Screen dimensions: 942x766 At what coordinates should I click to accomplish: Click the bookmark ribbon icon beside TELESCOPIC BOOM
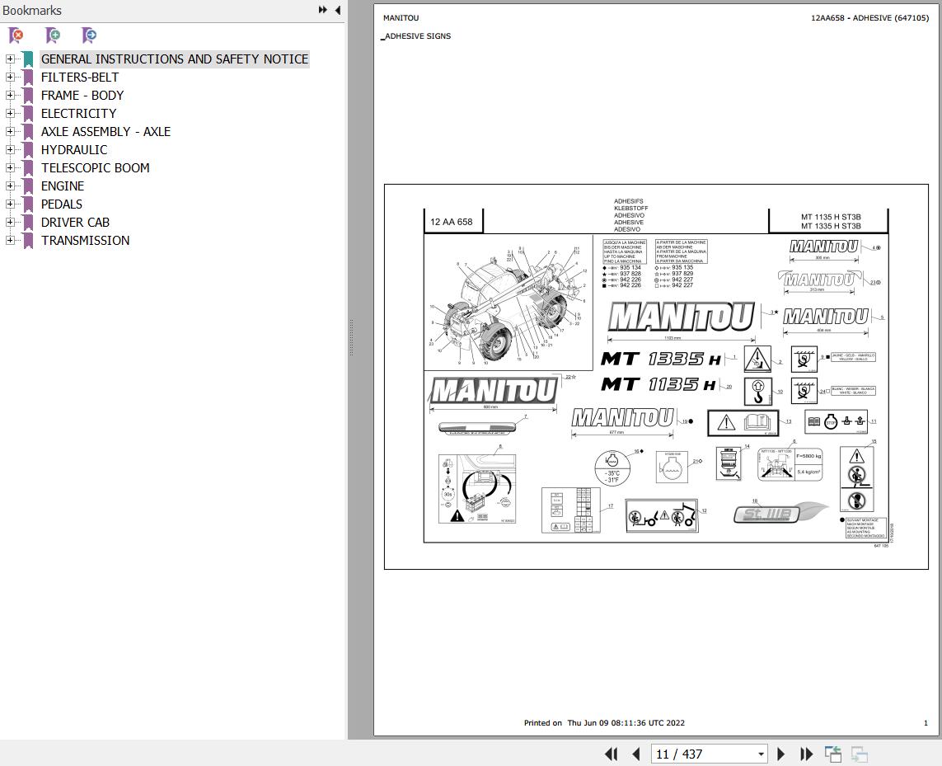click(x=28, y=167)
